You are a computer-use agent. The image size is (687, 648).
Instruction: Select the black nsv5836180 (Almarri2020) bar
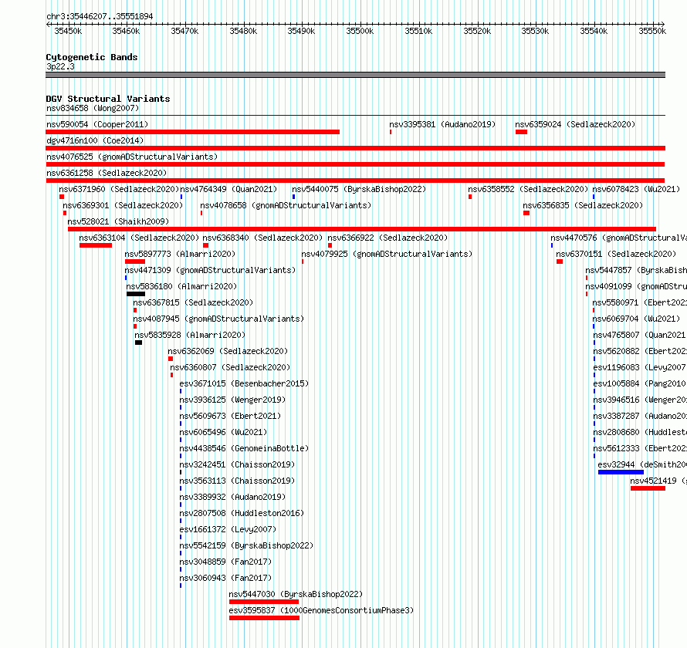(x=136, y=294)
